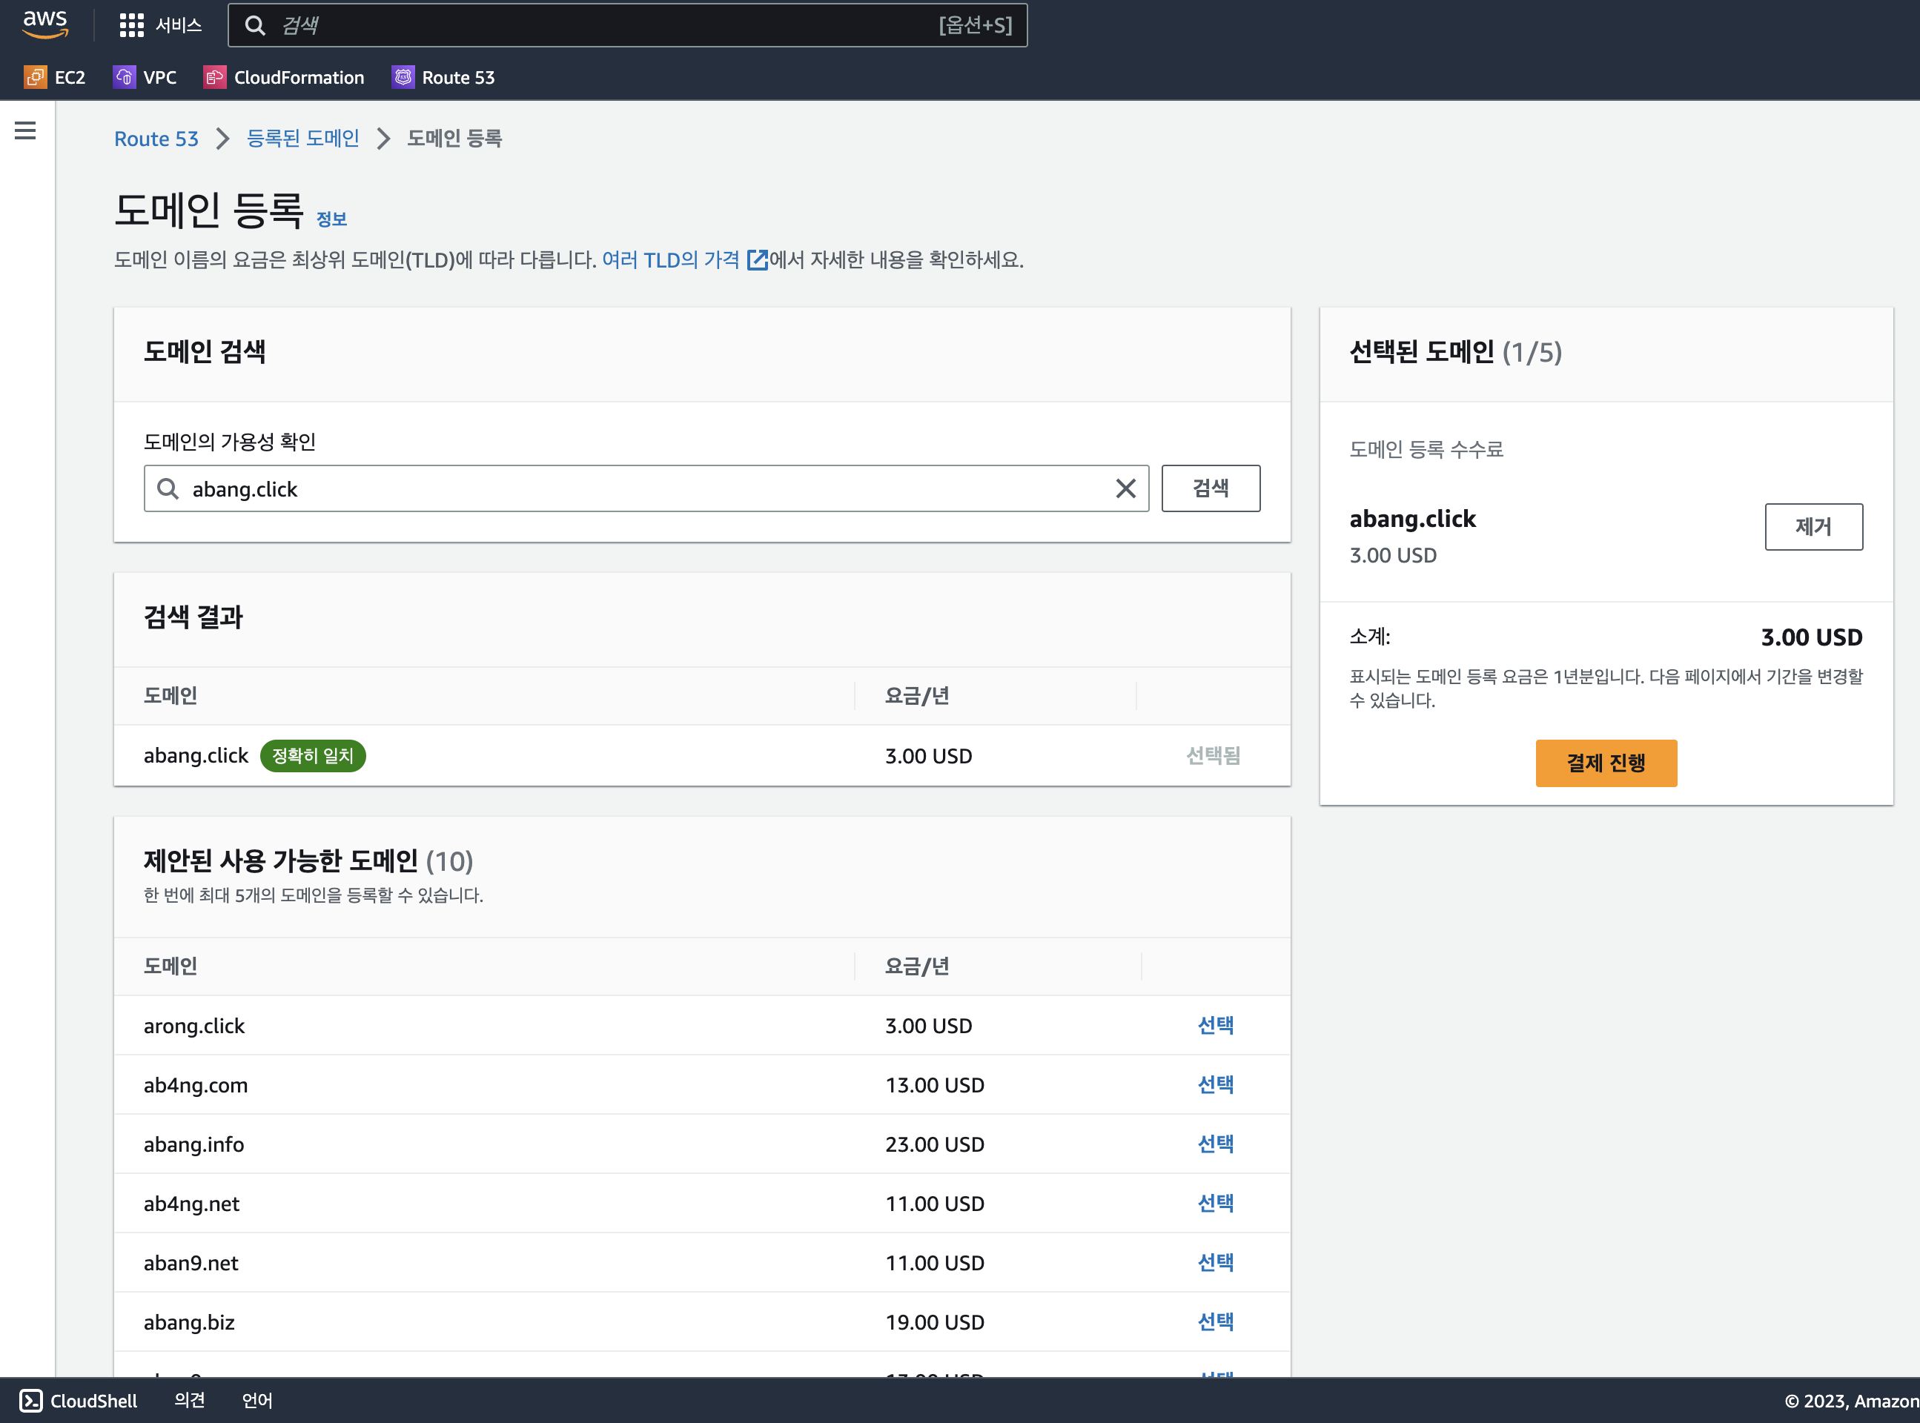Open the EC2 shortcut in favorites bar

tap(55, 78)
